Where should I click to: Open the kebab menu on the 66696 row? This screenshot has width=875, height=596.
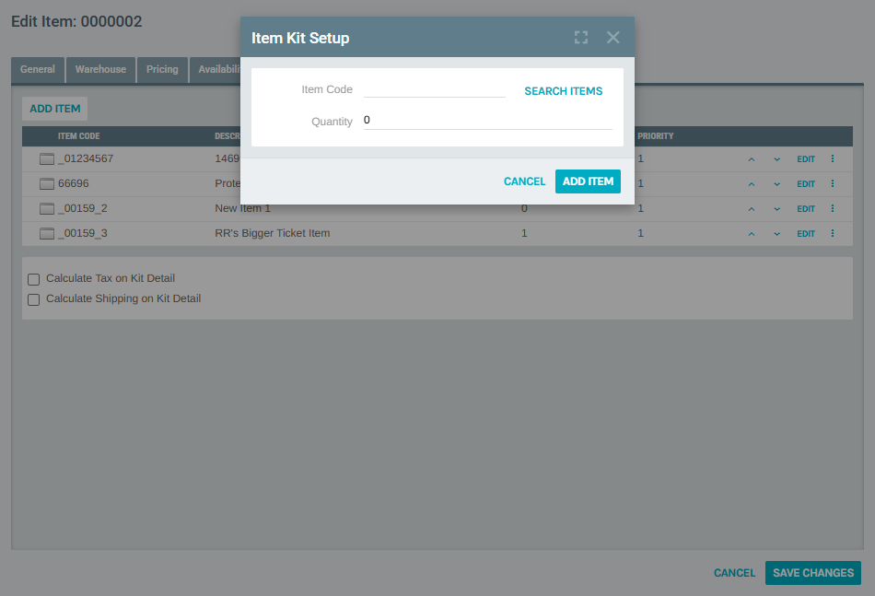click(832, 183)
